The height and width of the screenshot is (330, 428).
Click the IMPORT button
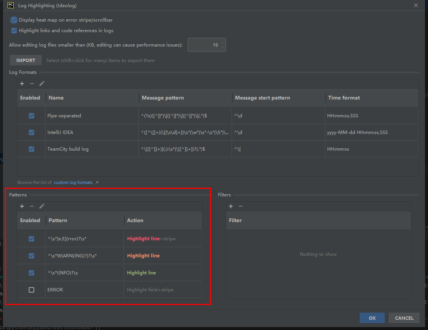[26, 60]
